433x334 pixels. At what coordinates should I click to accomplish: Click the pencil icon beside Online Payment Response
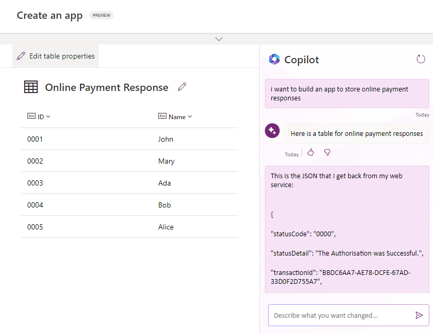click(182, 87)
